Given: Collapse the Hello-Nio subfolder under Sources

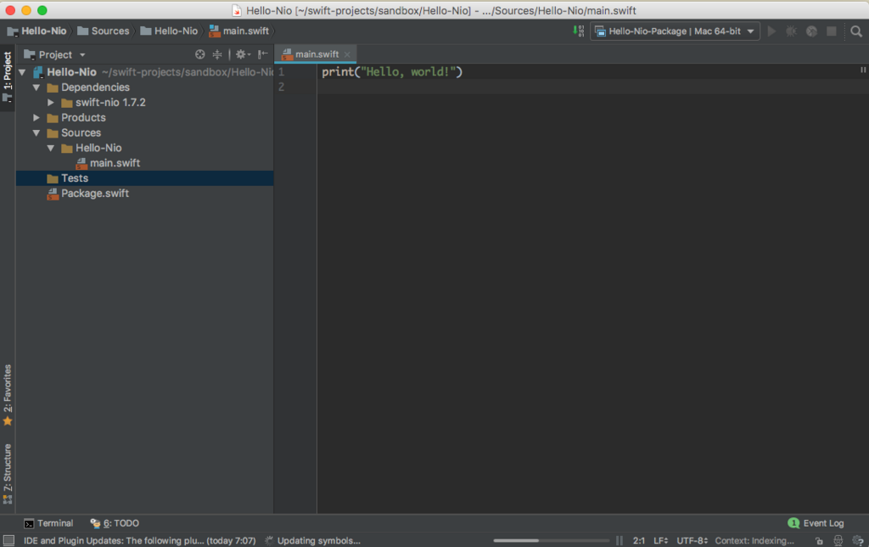Looking at the screenshot, I should 51,148.
